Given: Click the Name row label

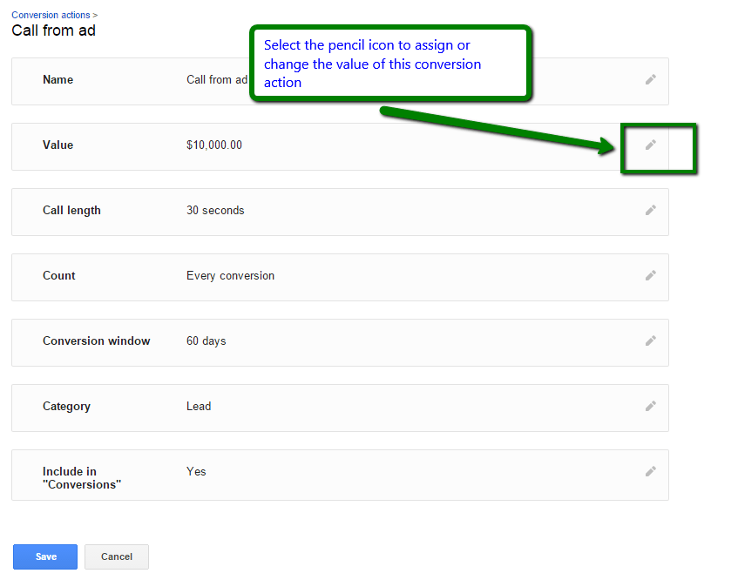Looking at the screenshot, I should click(x=58, y=80).
